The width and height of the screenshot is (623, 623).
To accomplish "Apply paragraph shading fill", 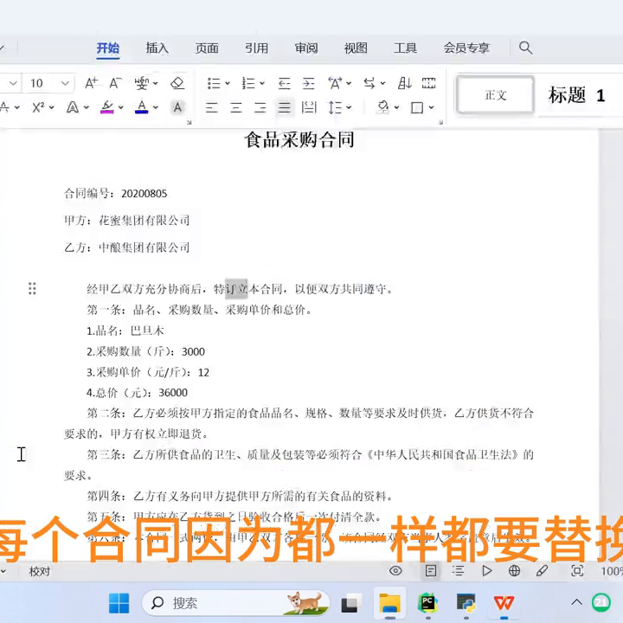I will (x=383, y=107).
